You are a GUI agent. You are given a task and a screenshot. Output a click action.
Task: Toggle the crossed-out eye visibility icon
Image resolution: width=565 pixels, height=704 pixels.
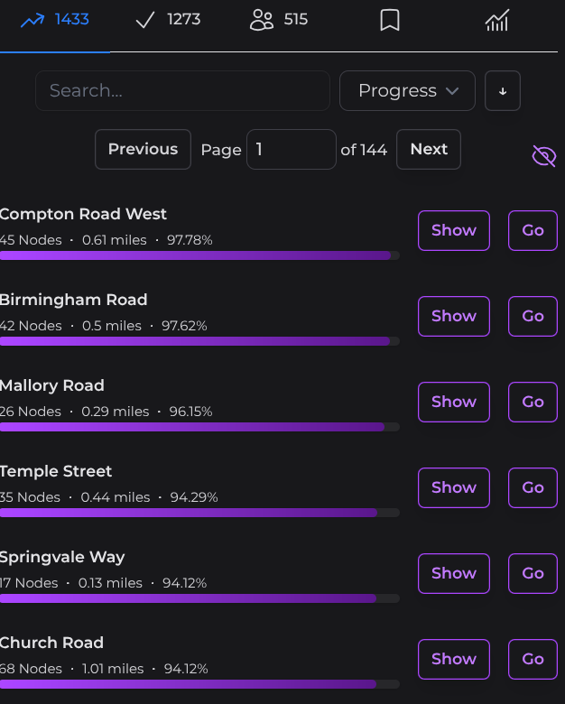click(x=543, y=156)
